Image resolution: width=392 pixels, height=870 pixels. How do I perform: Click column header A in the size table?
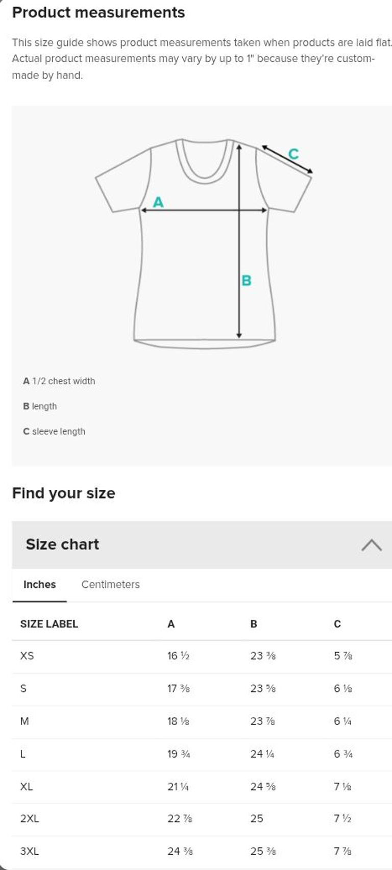[171, 624]
